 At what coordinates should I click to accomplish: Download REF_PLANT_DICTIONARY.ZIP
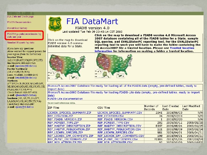pyautogui.click(x=67, y=139)
